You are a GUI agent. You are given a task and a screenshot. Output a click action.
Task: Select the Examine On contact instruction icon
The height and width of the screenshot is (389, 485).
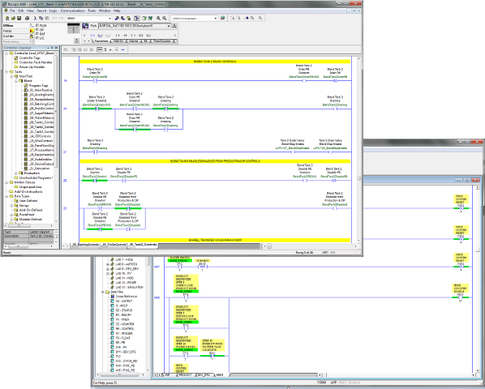(118, 36)
